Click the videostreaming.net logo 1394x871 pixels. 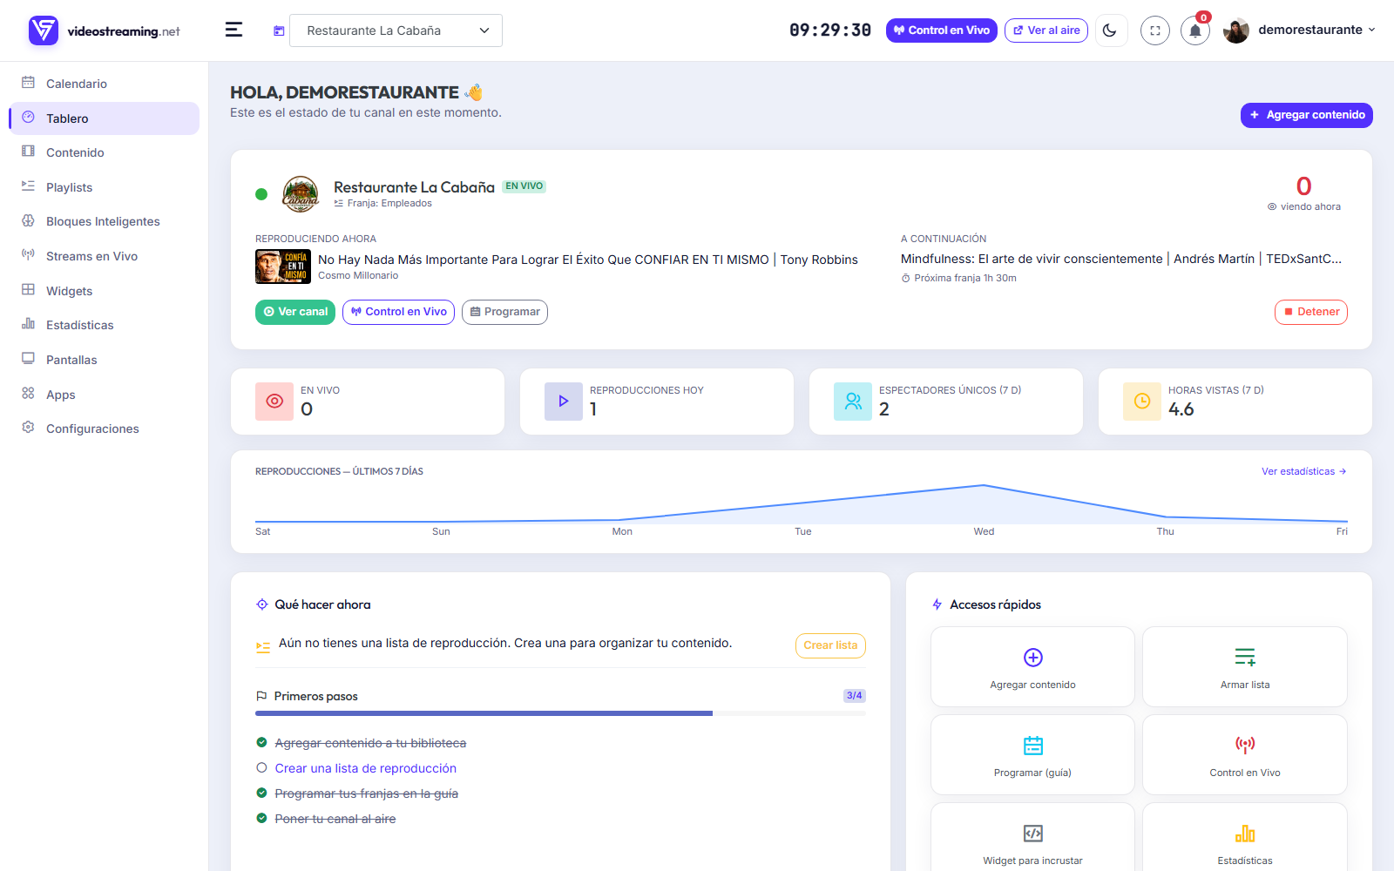coord(105,30)
